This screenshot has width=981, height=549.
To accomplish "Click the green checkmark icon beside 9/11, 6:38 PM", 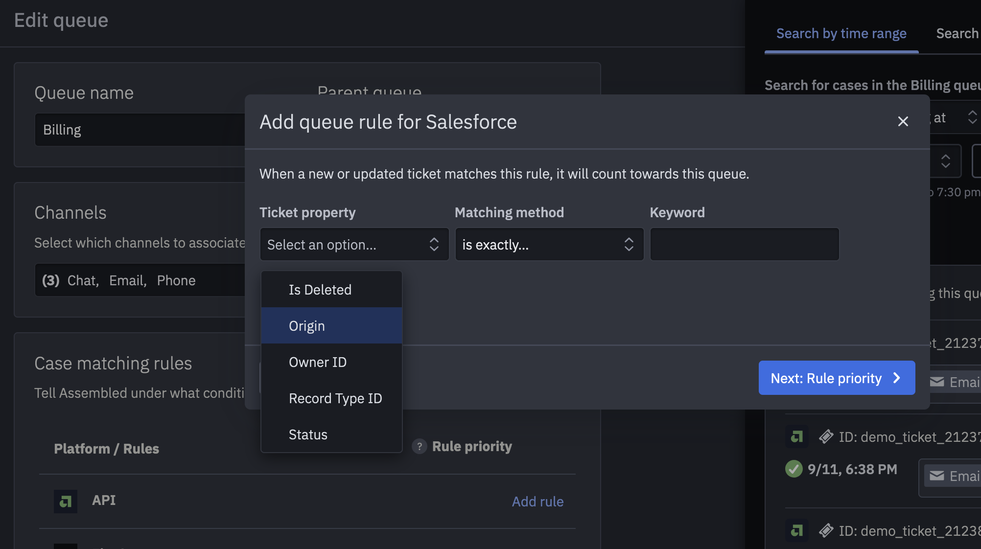I will coord(794,469).
